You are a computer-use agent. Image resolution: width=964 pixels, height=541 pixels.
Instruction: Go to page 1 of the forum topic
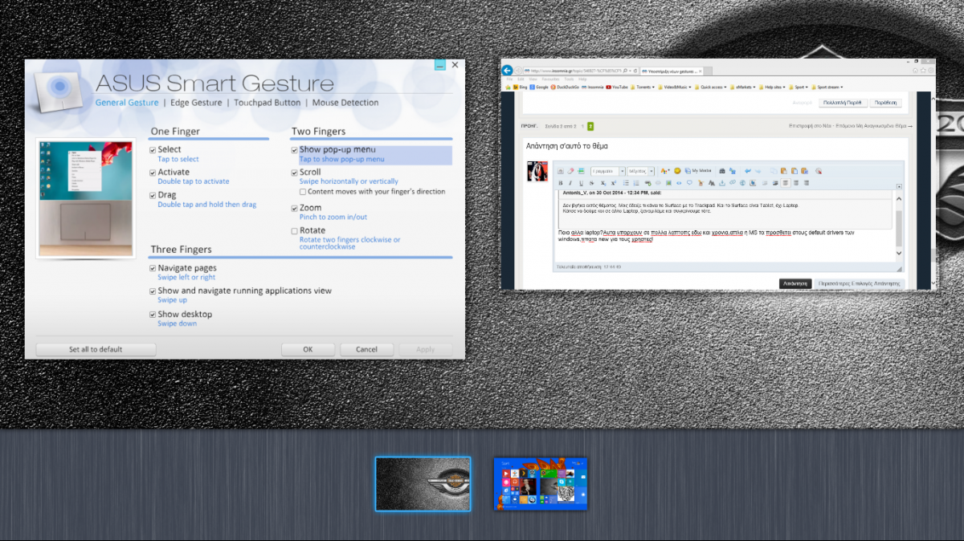click(x=581, y=126)
